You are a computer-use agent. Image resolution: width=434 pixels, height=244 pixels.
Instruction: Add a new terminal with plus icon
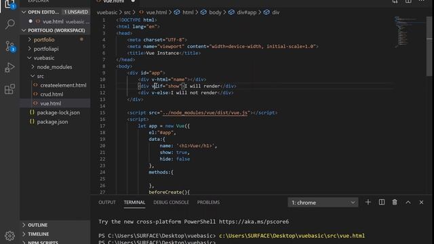(368, 202)
